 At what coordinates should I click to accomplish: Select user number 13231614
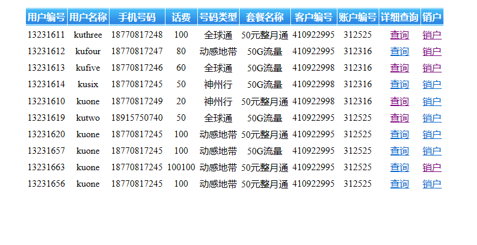tap(47, 84)
